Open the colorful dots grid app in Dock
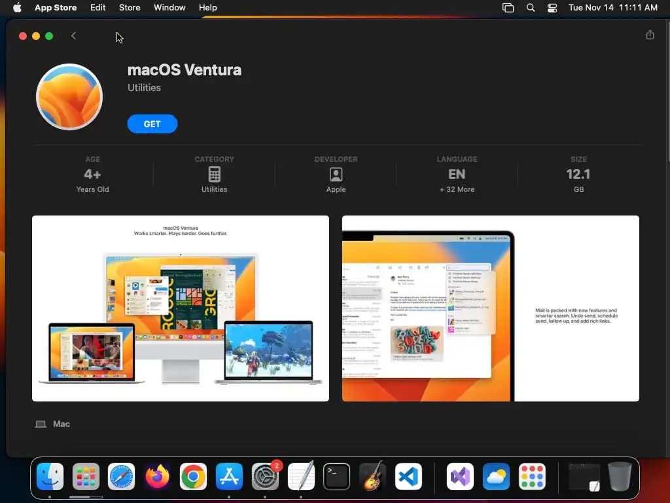Screen dimensions: 670x503 point(532,476)
